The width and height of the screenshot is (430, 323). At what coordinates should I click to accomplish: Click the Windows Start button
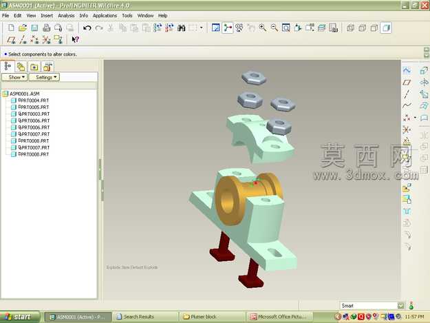click(x=19, y=317)
